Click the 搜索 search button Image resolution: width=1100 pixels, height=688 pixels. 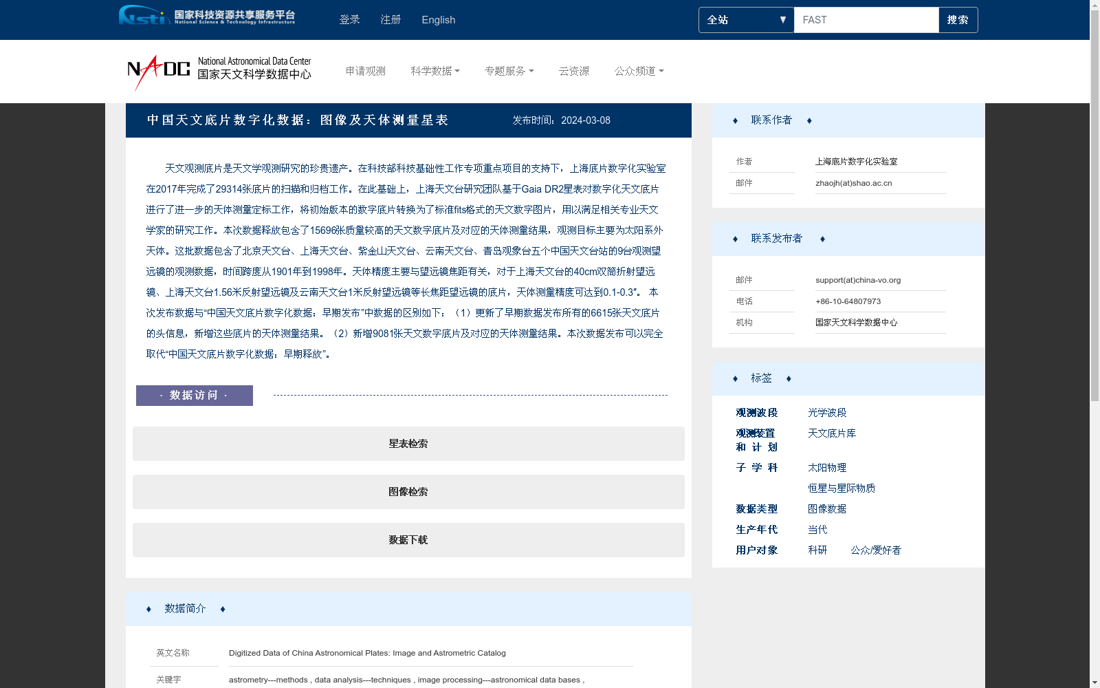point(958,20)
